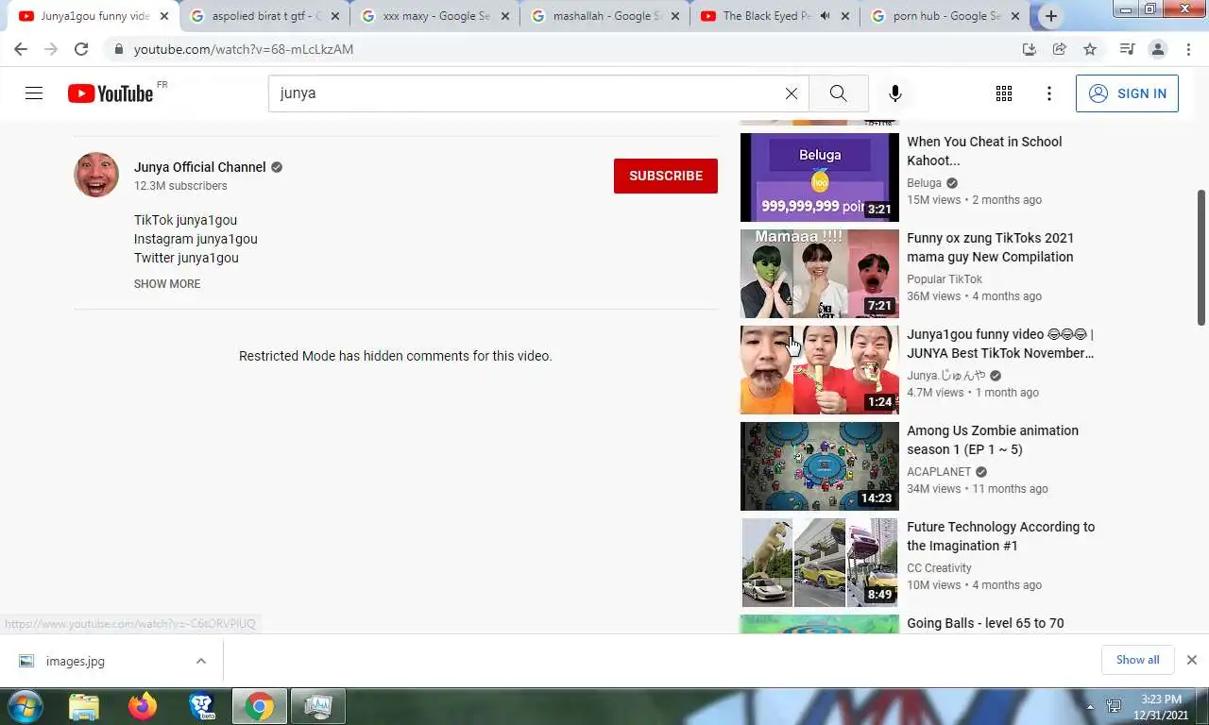Mute the Black Eyed Peas tab audio icon
The height and width of the screenshot is (725, 1209).
click(x=825, y=16)
